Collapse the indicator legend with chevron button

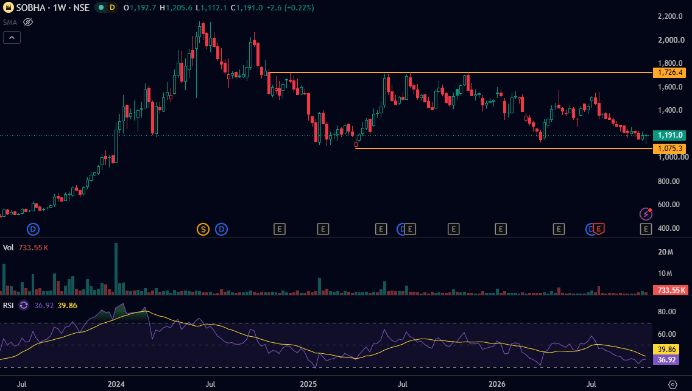[x=12, y=38]
